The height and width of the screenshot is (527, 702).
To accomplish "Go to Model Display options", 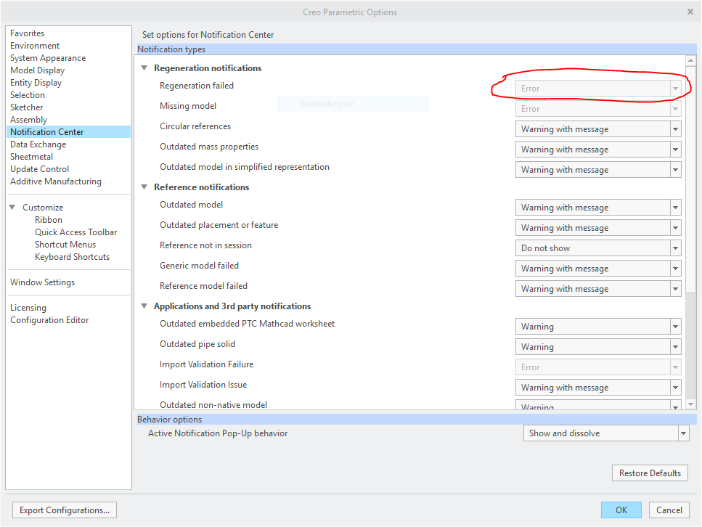I will [x=38, y=70].
